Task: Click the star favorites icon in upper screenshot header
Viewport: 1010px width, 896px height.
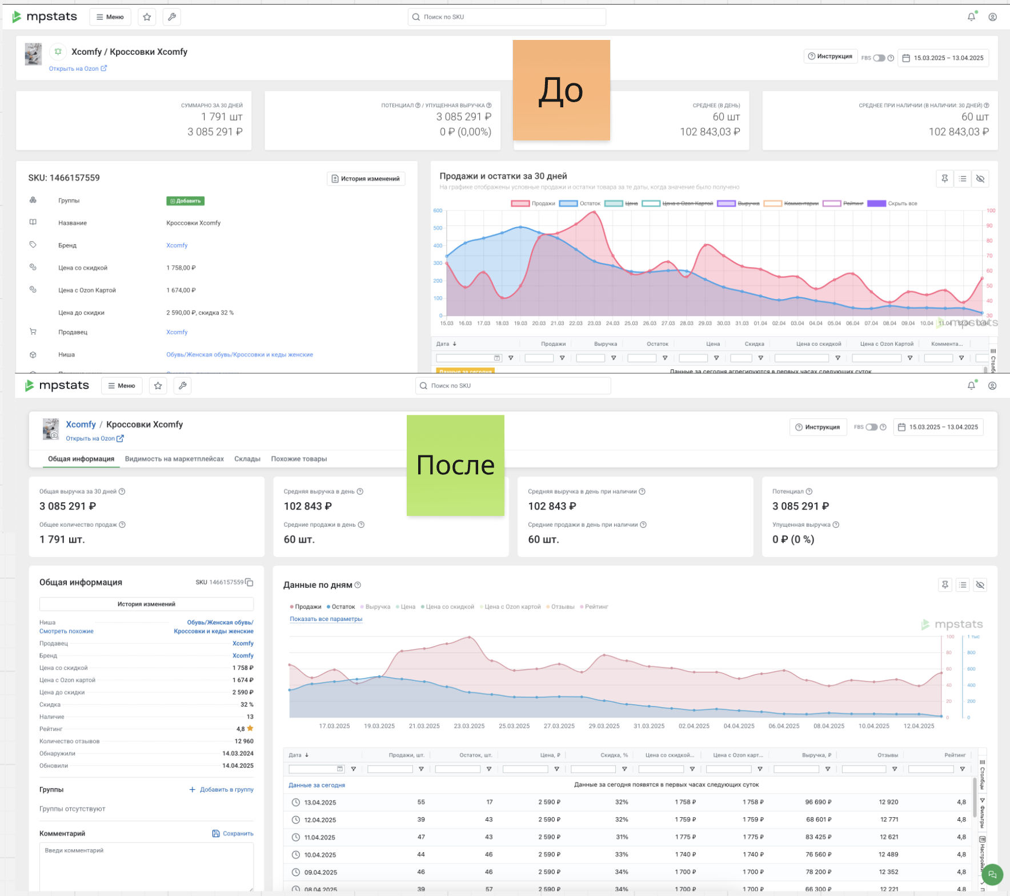Action: [147, 17]
